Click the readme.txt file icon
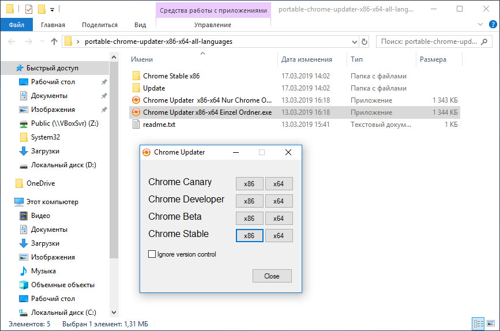500x331 pixels. [x=136, y=125]
